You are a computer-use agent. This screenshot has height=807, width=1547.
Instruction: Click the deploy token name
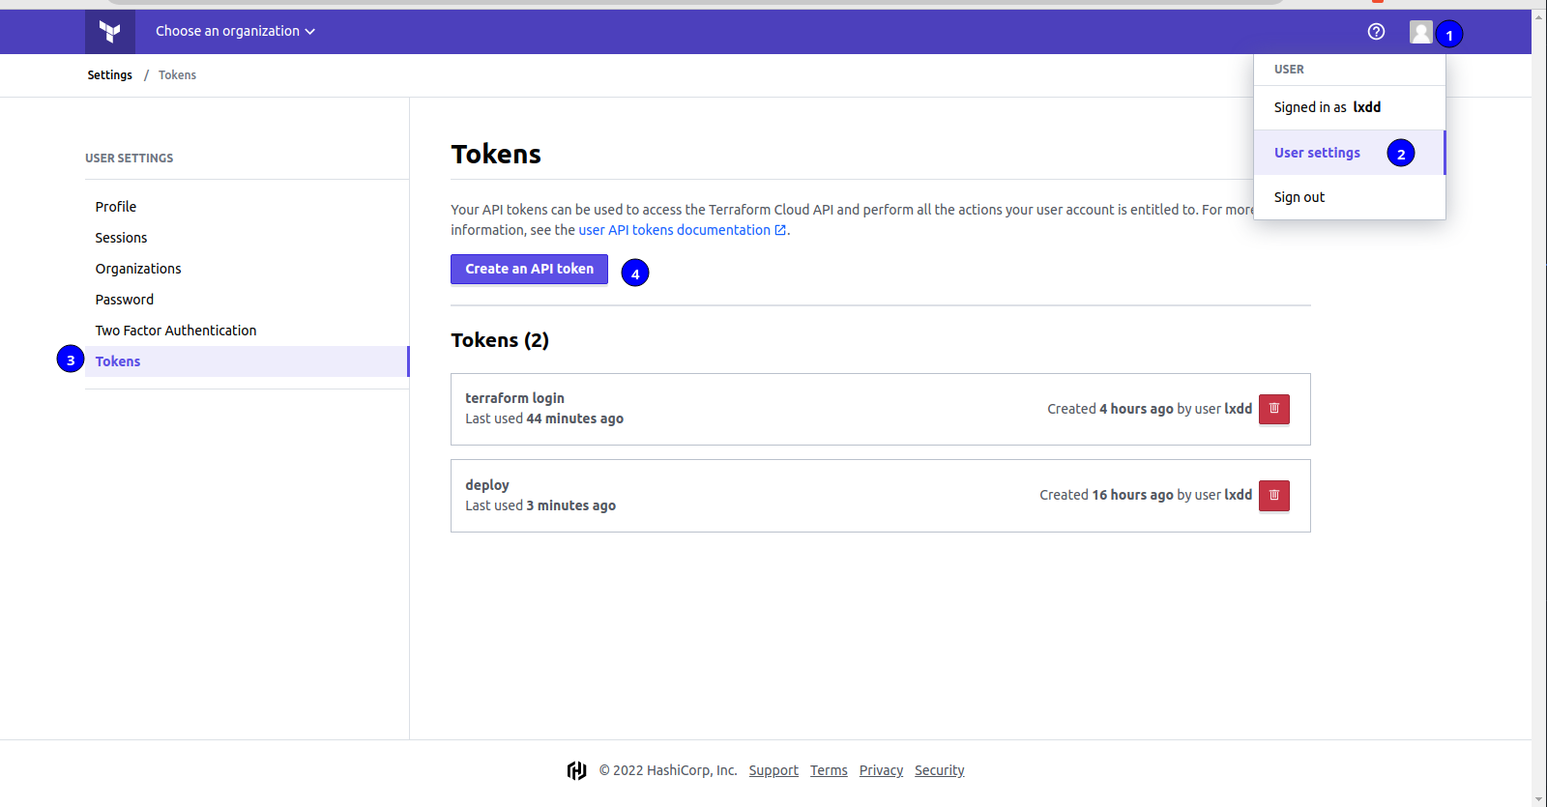coord(487,485)
